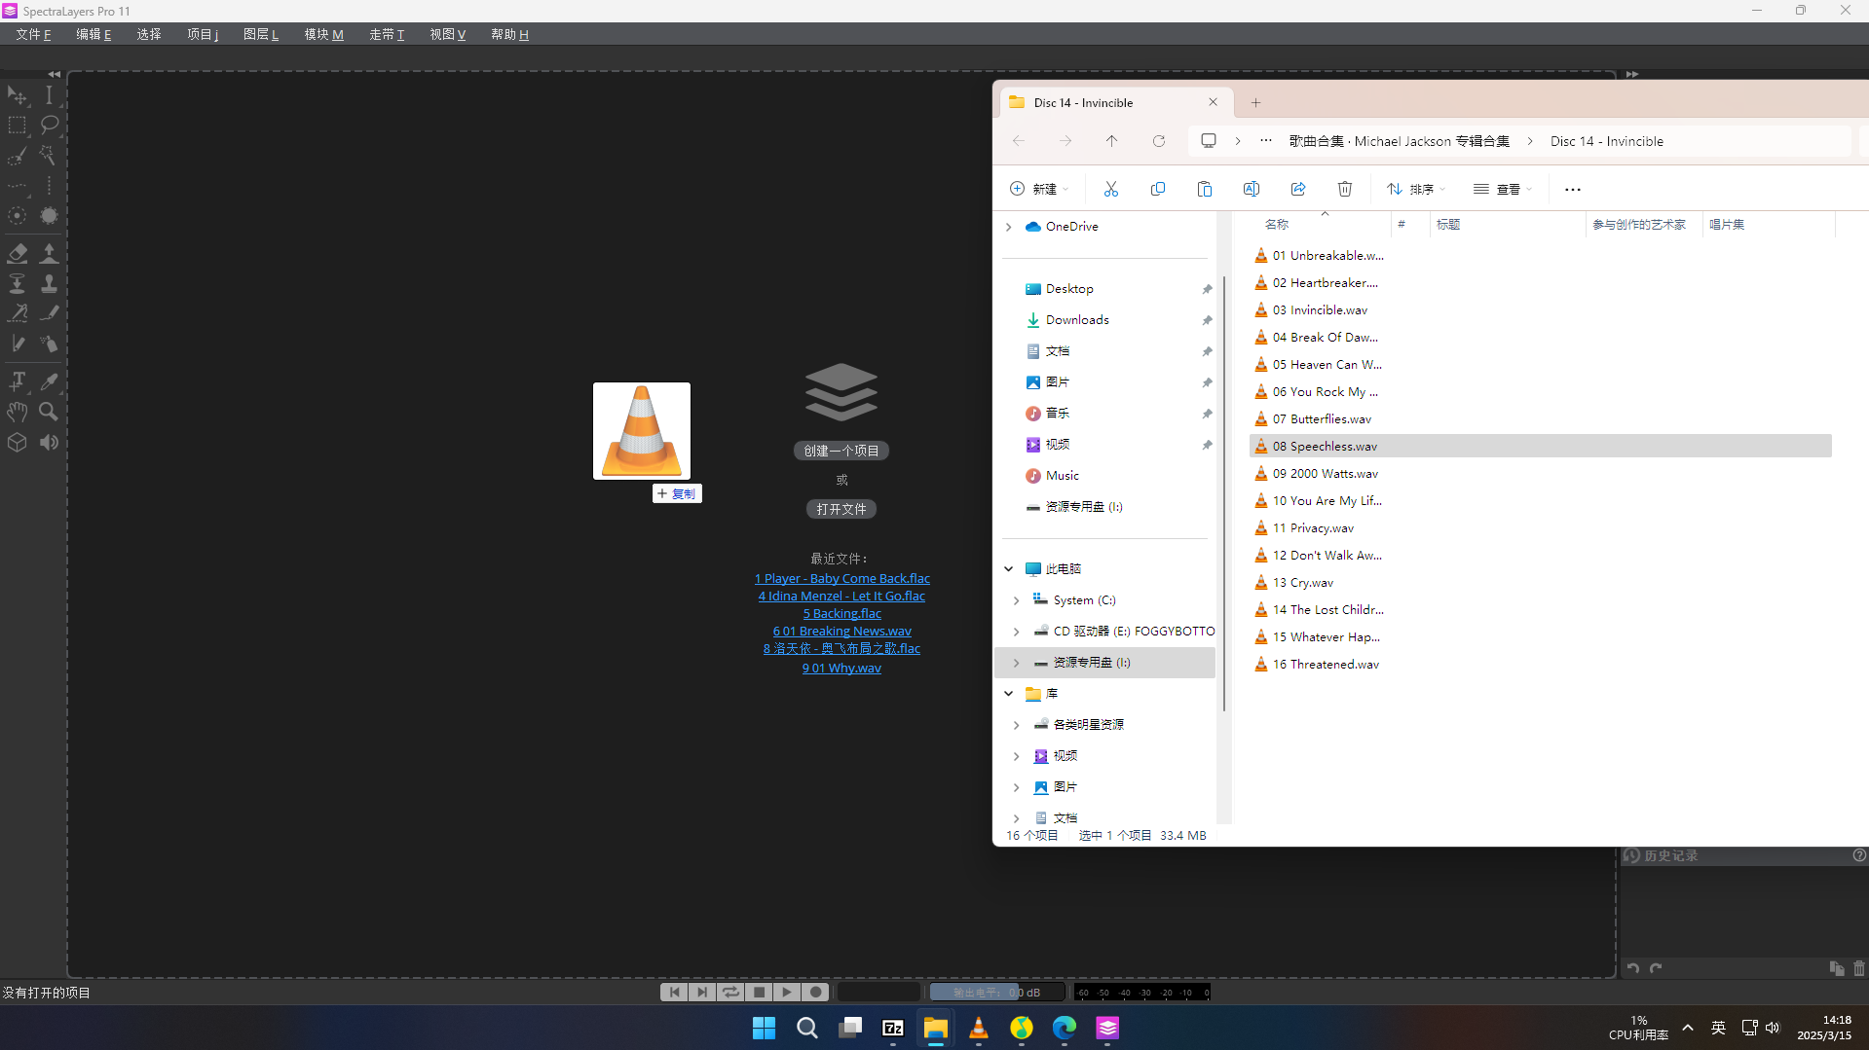Open the 帮助 menu
1869x1050 pixels.
pyautogui.click(x=509, y=34)
